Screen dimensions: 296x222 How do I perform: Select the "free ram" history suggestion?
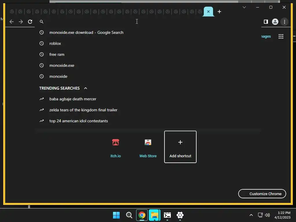148,54
